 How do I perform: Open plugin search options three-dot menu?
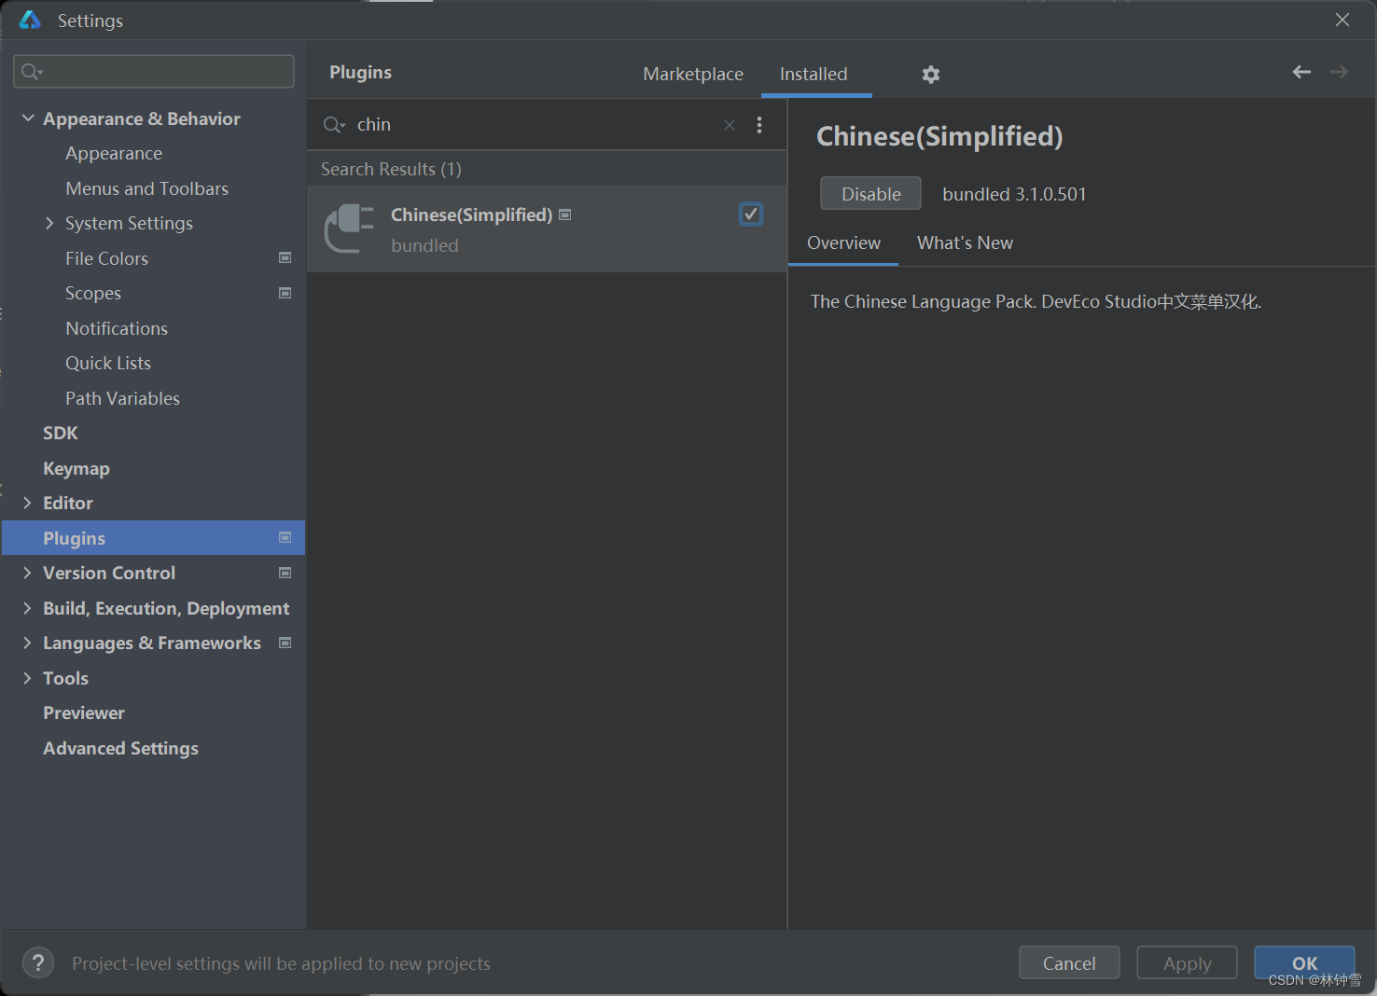pos(759,125)
